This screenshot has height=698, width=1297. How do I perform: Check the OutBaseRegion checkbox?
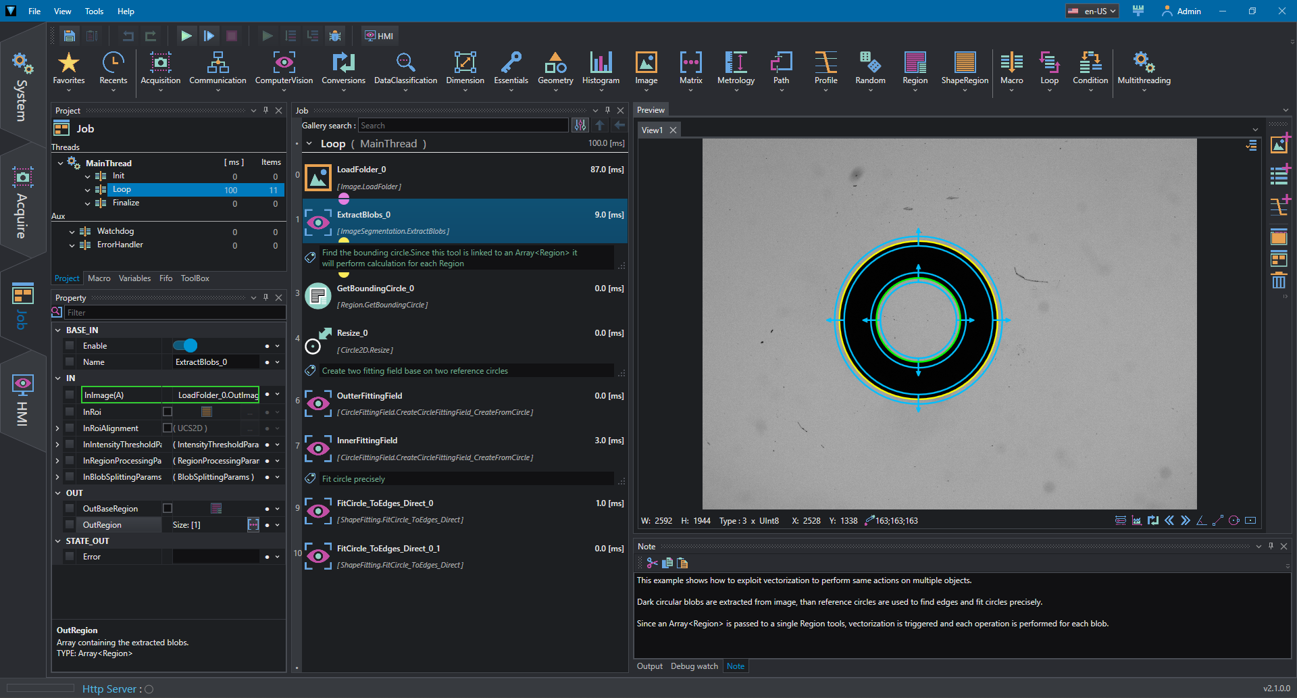coord(168,508)
